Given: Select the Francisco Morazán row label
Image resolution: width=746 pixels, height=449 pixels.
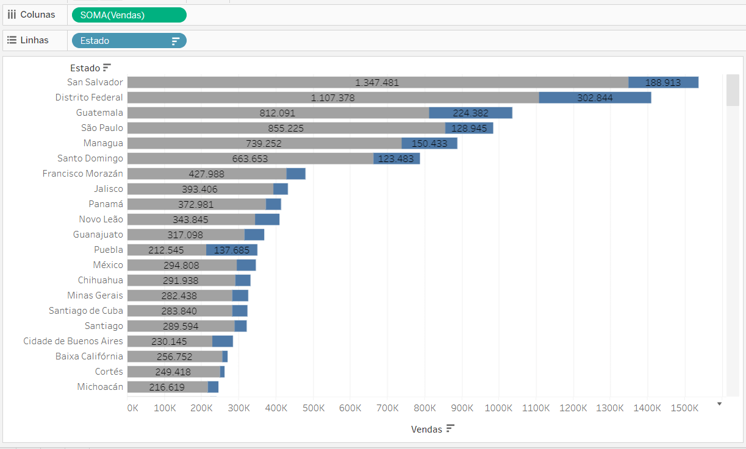Looking at the screenshot, I should (x=83, y=174).
